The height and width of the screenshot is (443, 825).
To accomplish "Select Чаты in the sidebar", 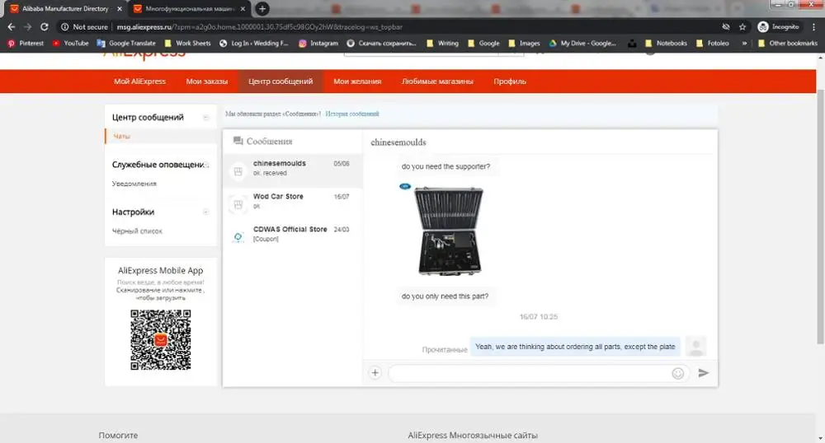I will click(x=121, y=137).
